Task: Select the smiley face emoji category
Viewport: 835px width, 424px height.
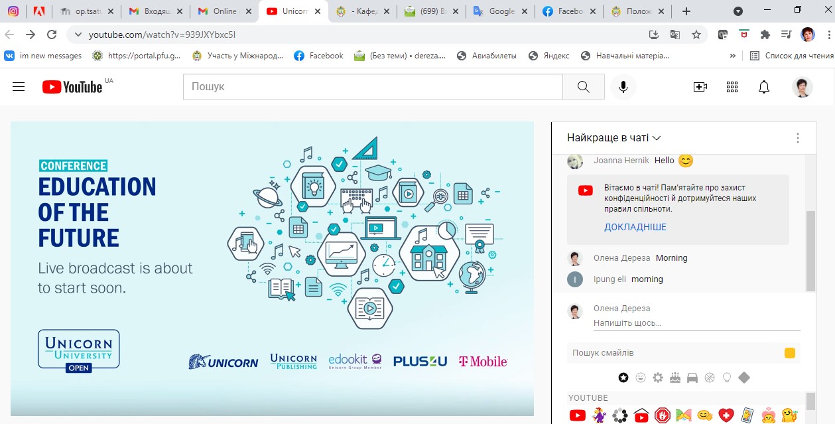Action: click(641, 378)
